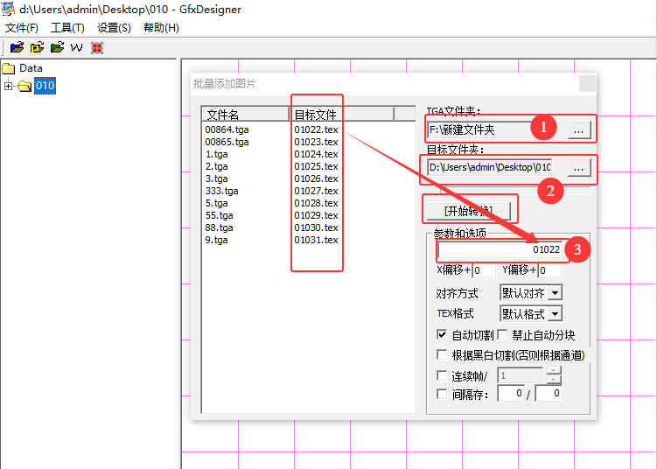Open the 文件(F) menu
The width and height of the screenshot is (657, 469).
(x=22, y=28)
